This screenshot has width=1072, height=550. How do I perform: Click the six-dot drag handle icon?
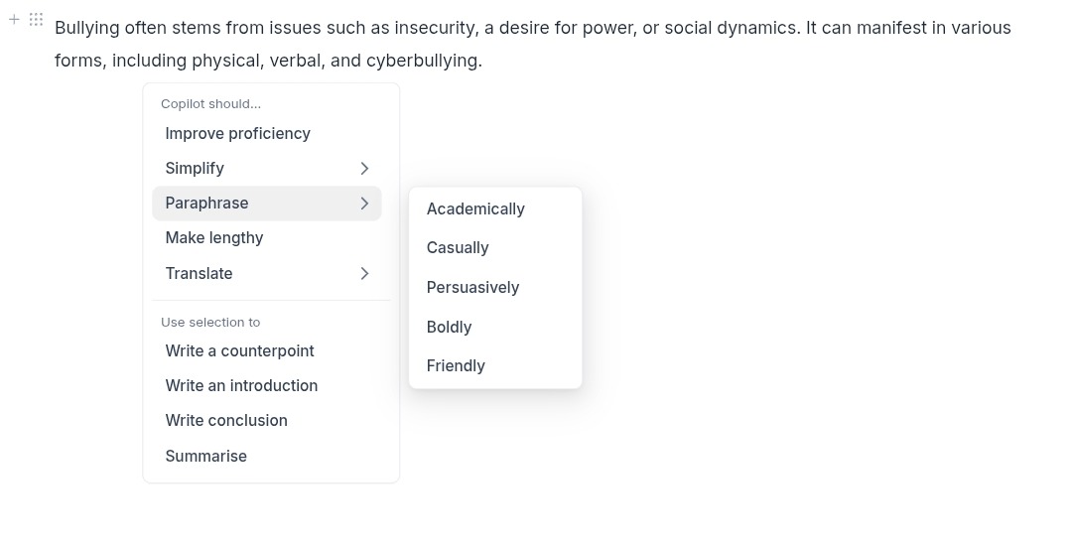37,19
